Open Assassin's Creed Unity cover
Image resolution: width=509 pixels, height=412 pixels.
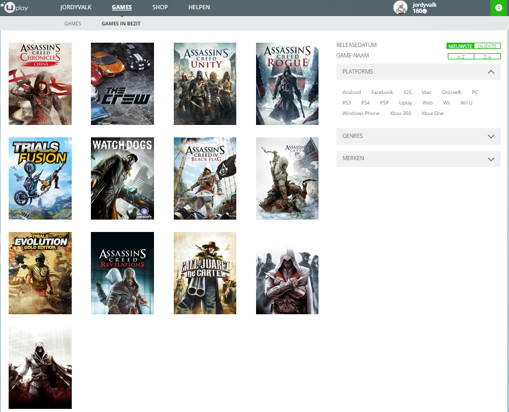click(205, 84)
